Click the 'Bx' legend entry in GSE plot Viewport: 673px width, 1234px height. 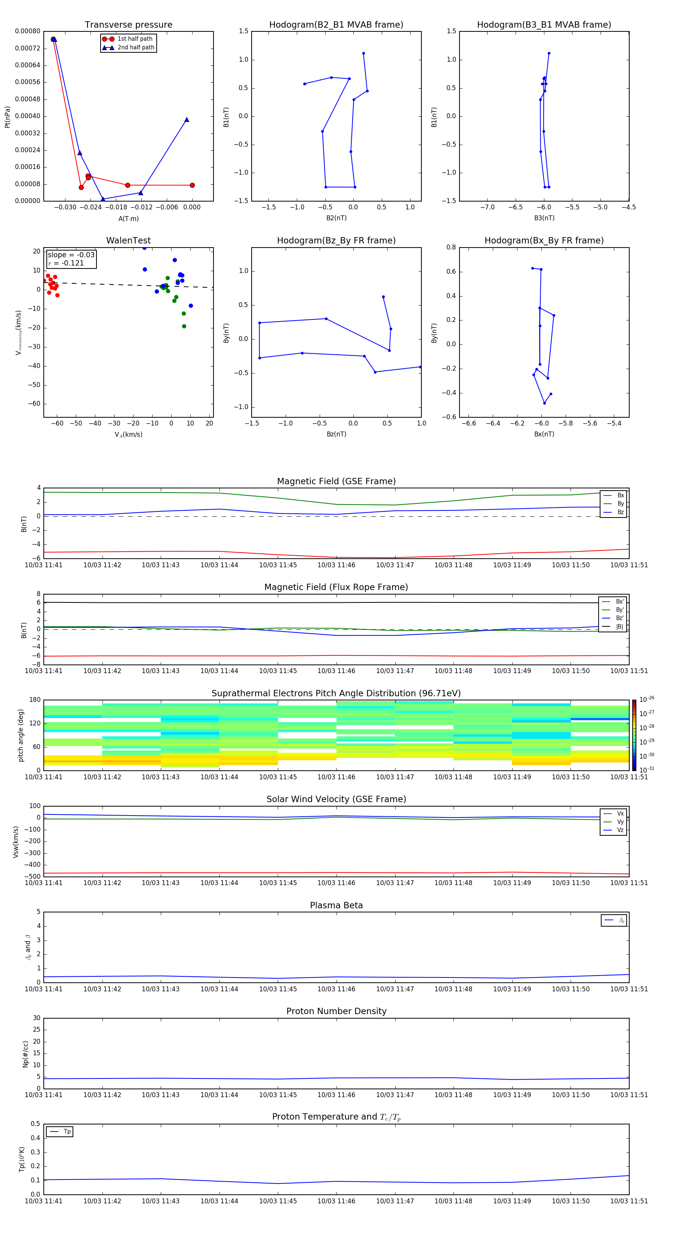[614, 495]
